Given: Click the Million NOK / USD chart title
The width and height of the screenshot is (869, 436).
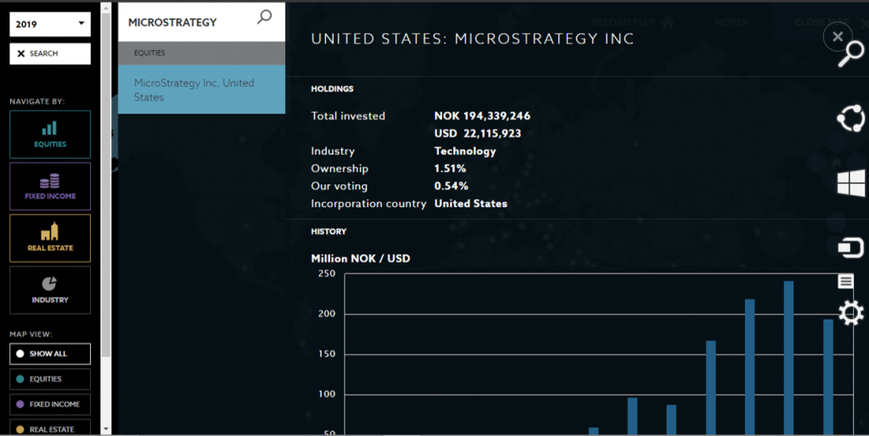Looking at the screenshot, I should [x=360, y=259].
